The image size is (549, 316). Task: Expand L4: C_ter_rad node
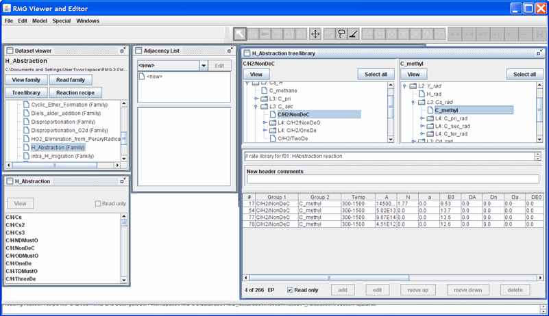422,134
